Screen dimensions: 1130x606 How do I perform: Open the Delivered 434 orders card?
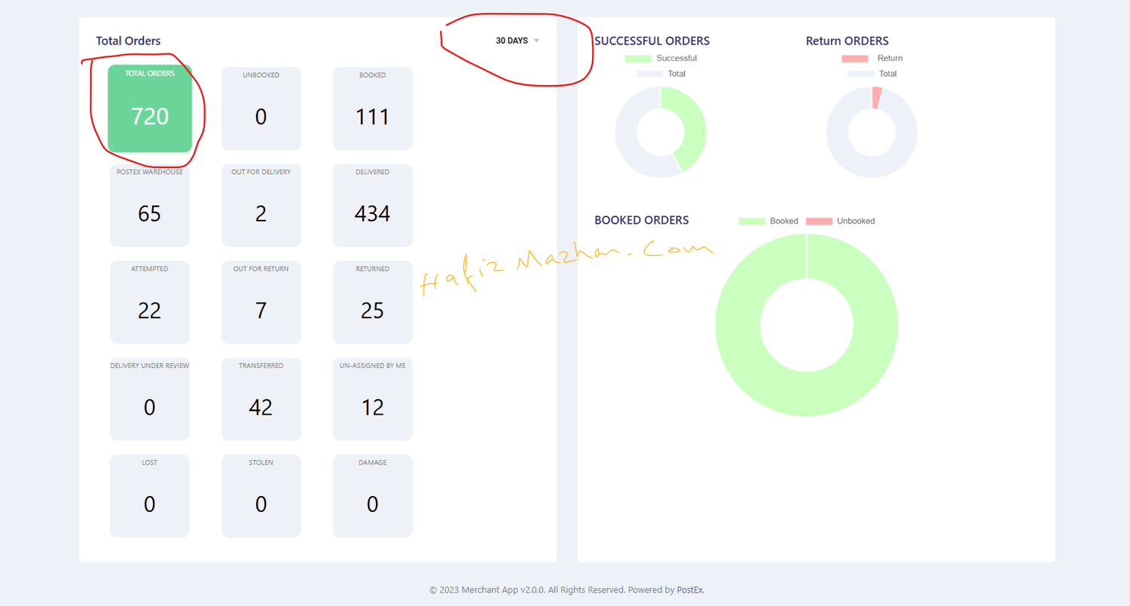(372, 206)
